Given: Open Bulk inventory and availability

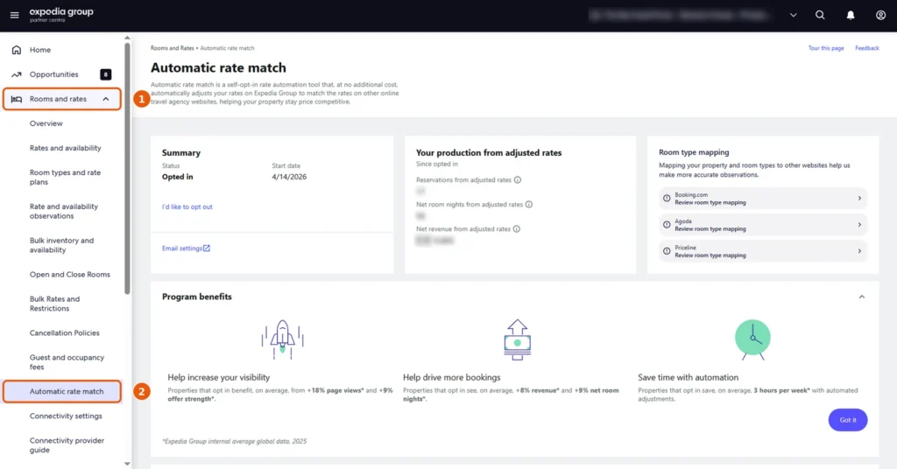Looking at the screenshot, I should point(62,245).
